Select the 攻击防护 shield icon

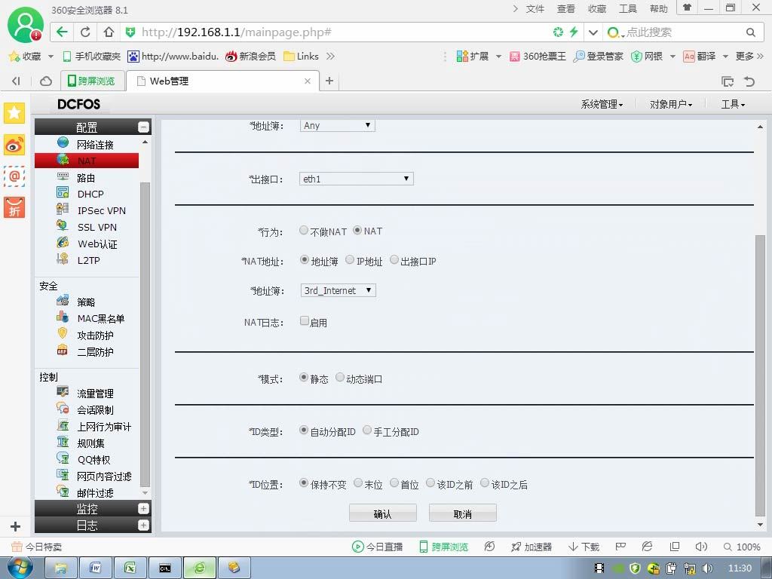point(63,334)
